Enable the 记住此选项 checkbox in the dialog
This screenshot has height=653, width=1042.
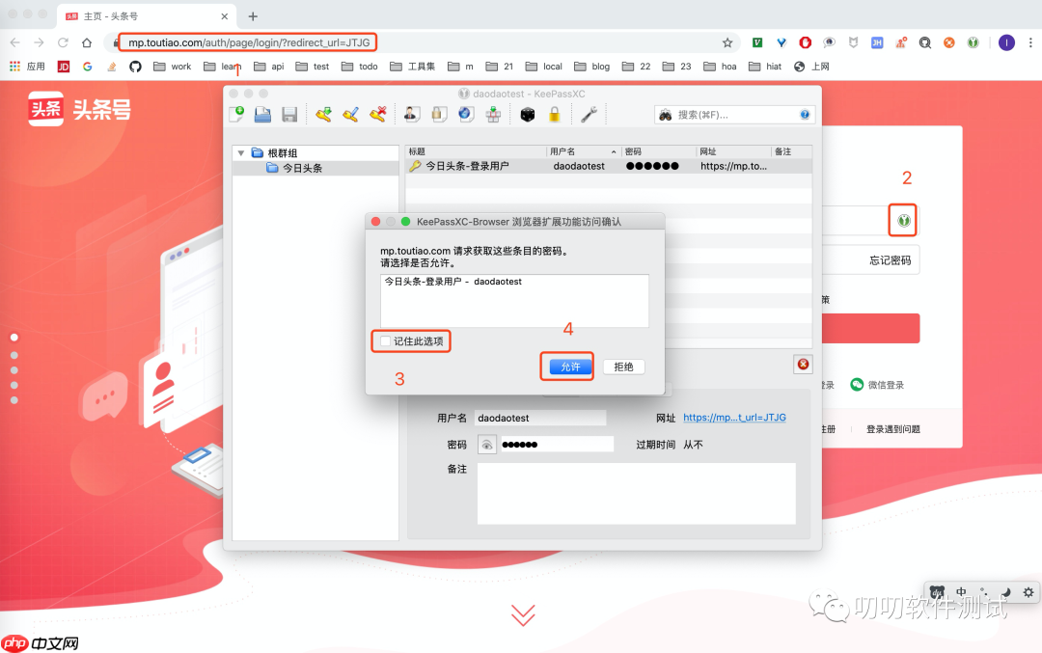[x=385, y=340]
